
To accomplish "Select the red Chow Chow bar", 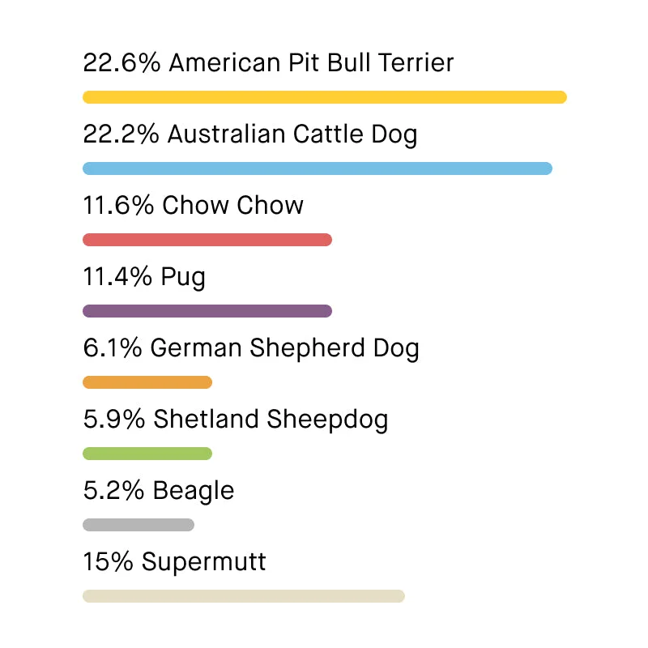I will click(x=207, y=240).
